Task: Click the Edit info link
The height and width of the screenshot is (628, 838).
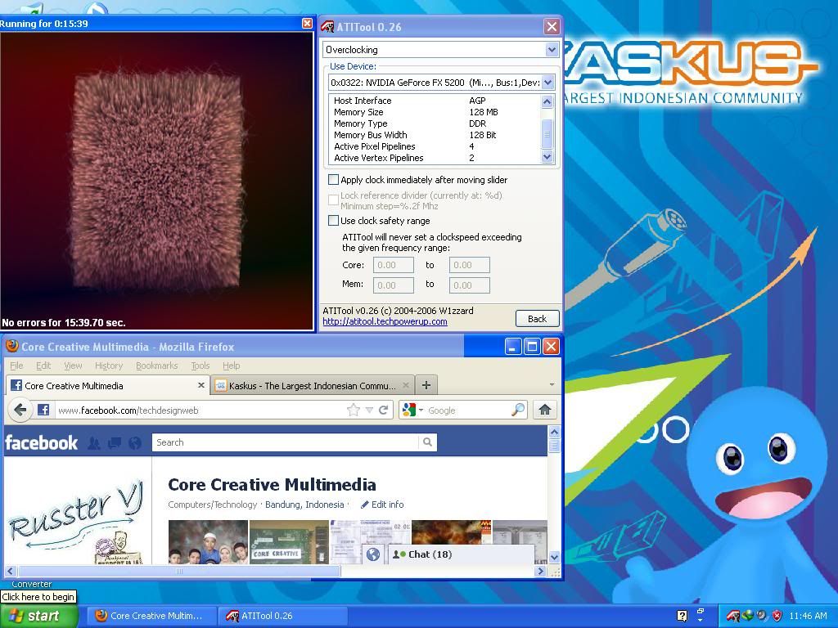Action: [387, 505]
